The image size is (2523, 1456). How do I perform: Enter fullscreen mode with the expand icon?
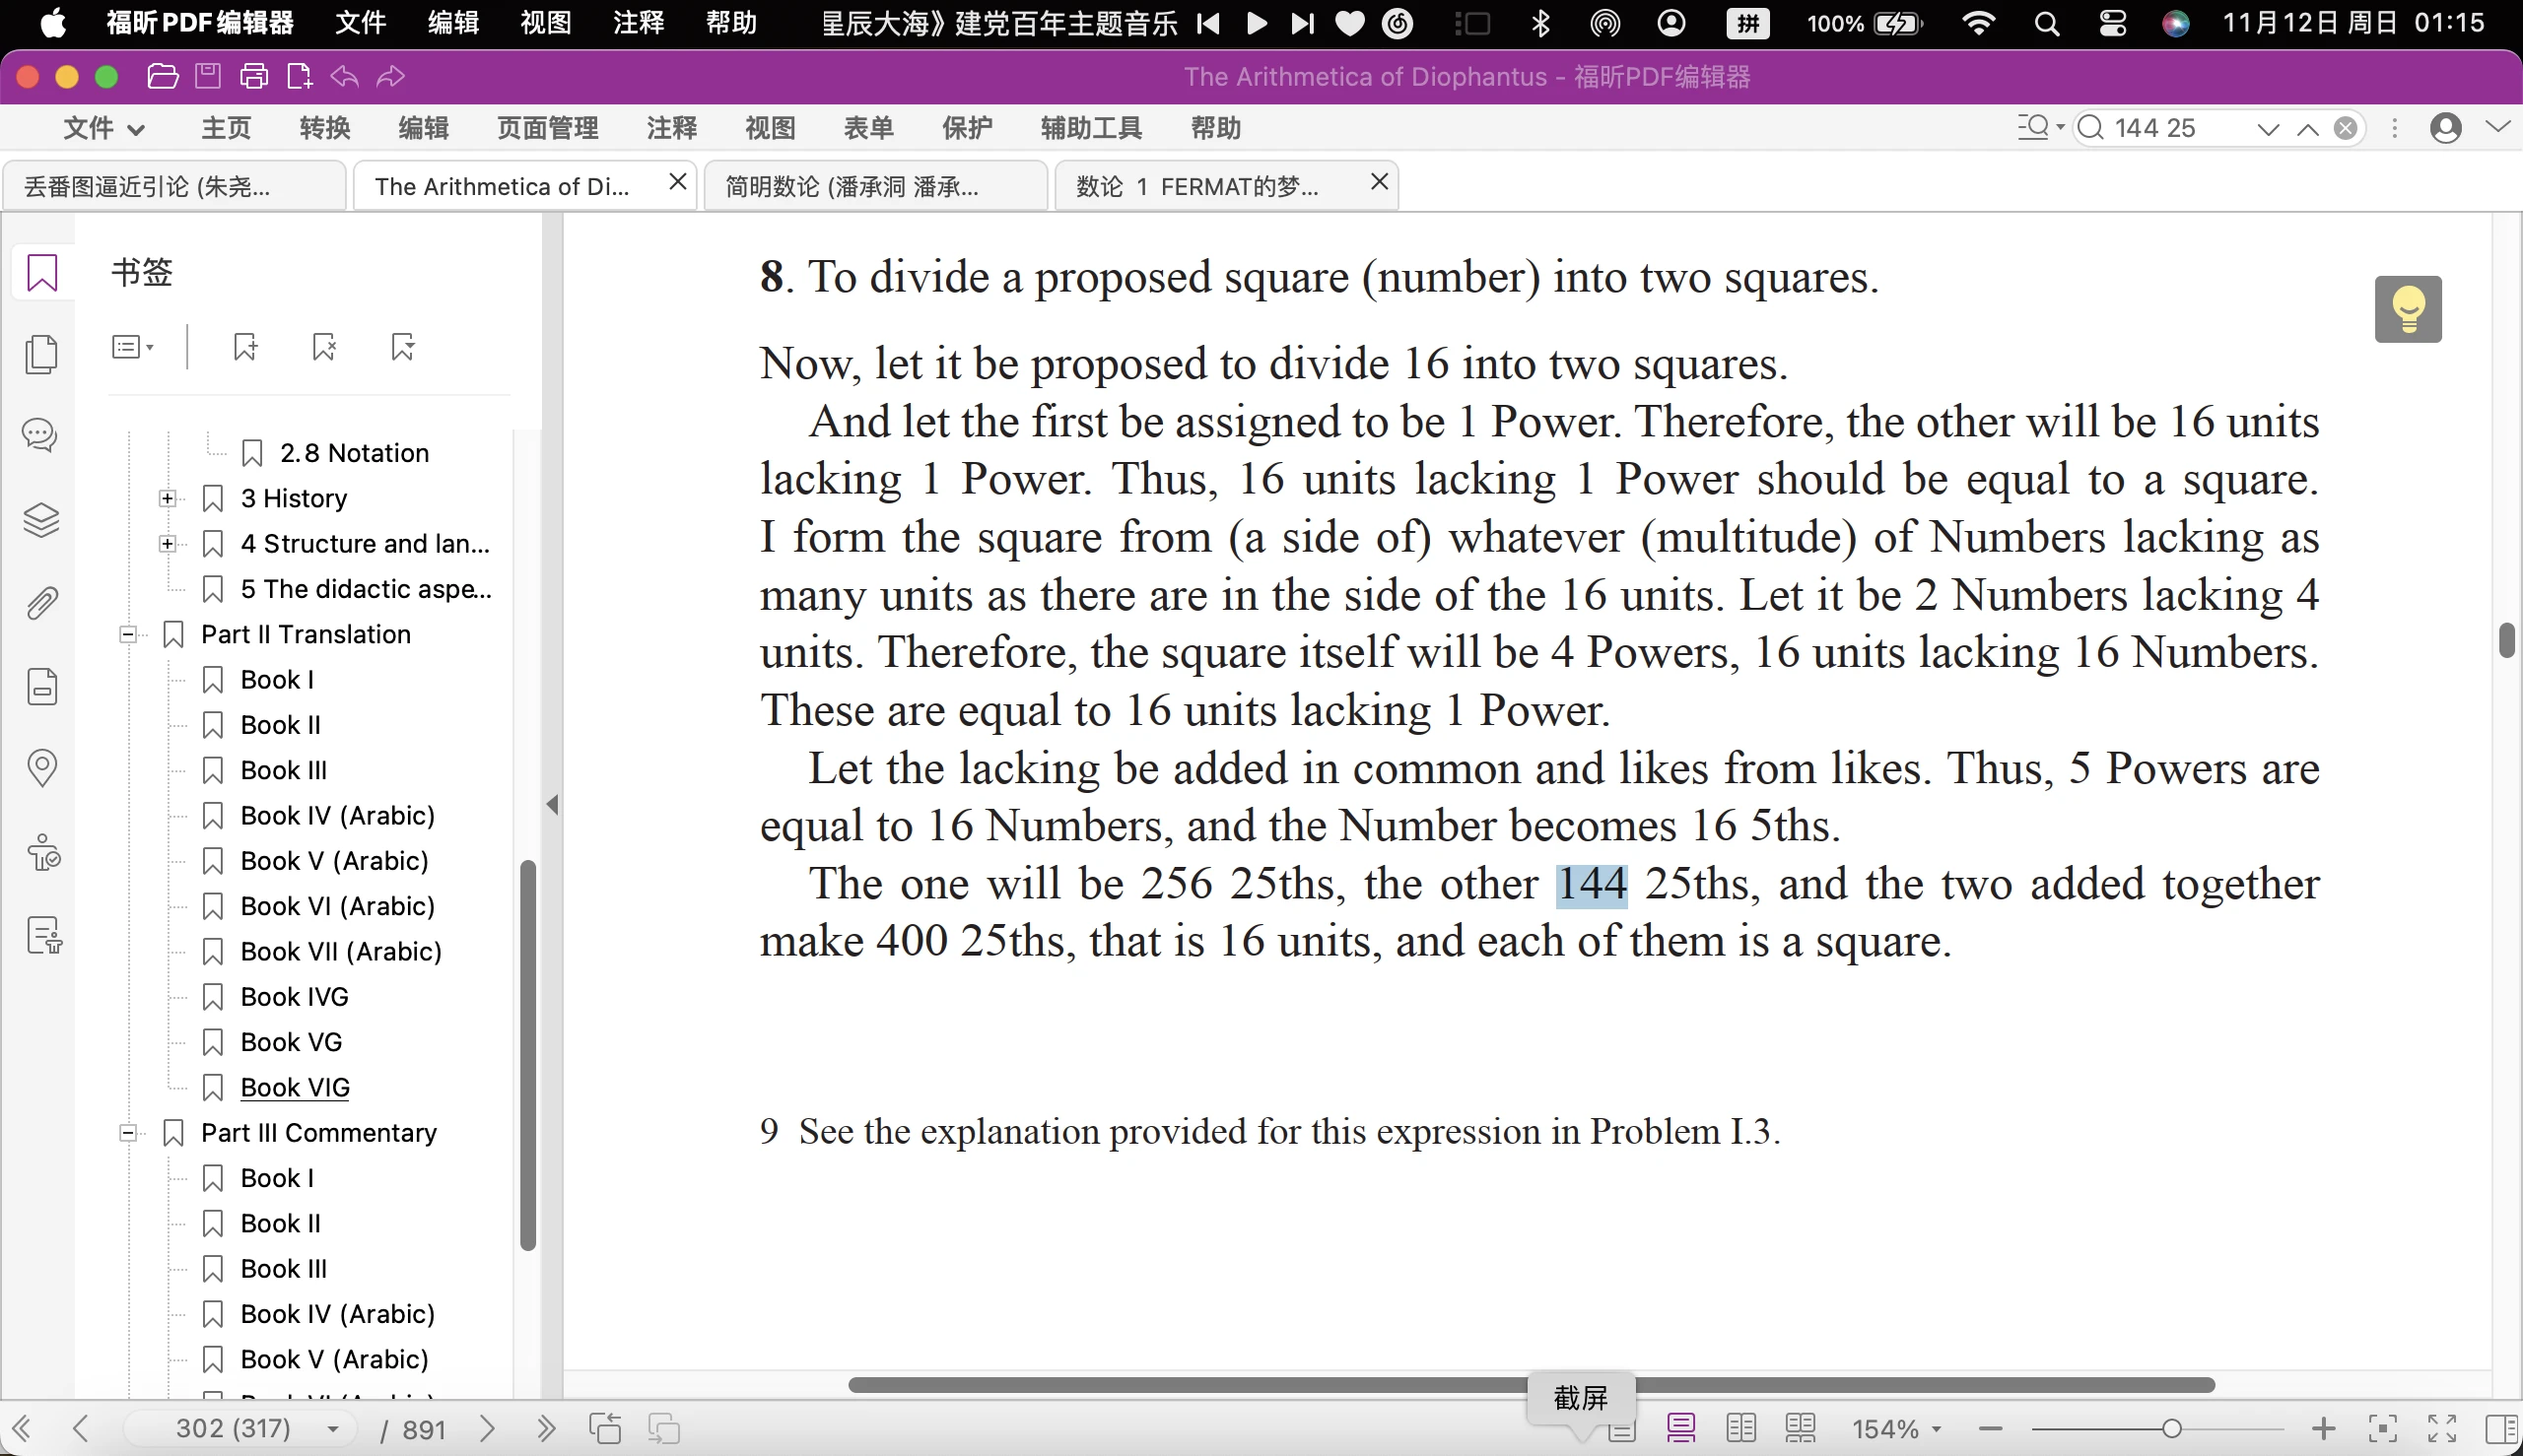pyautogui.click(x=2442, y=1428)
